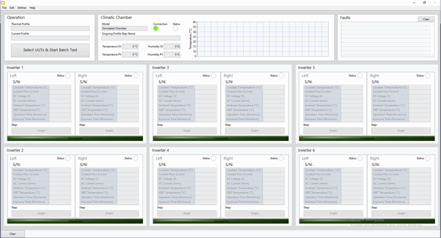Click Inverter 2 Right status indicator
This screenshot has height=238, width=441.
pyautogui.click(x=136, y=159)
